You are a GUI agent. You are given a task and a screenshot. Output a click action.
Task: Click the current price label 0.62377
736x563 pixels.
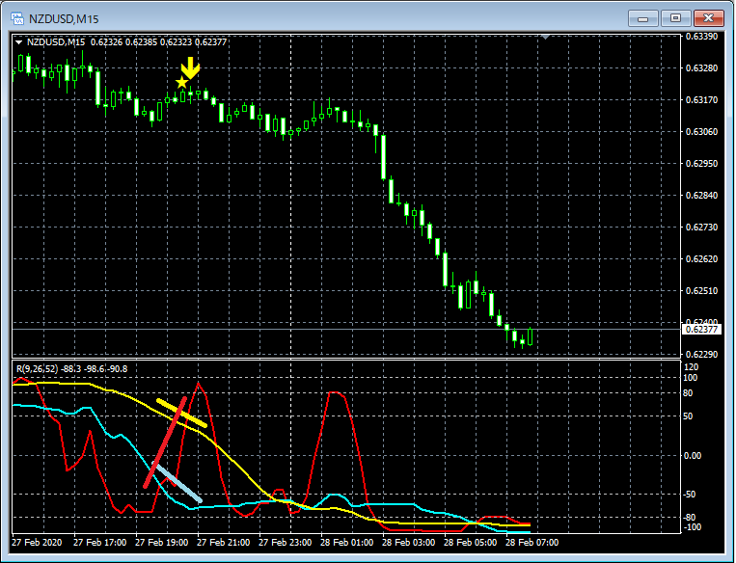pos(700,330)
